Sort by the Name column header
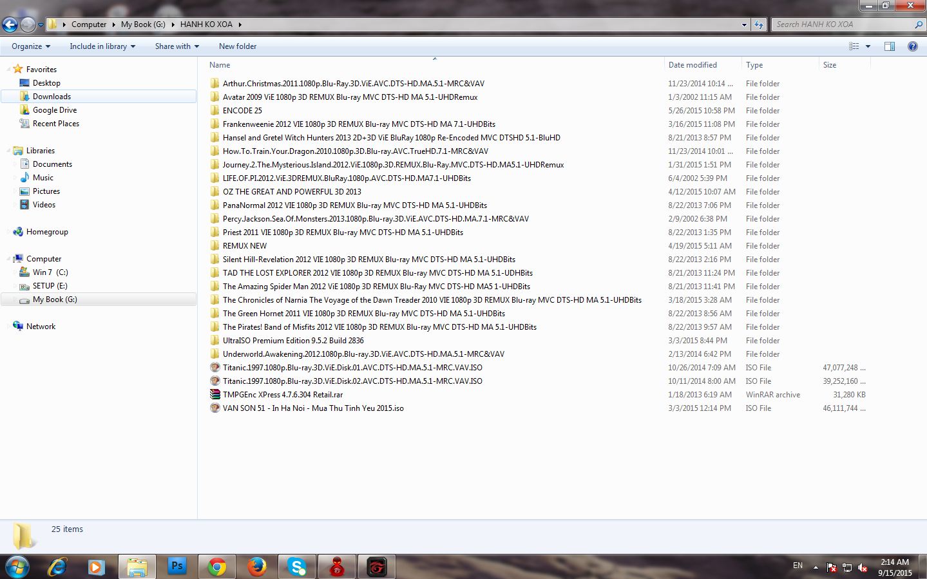Viewport: 927px width, 579px height. pos(220,65)
